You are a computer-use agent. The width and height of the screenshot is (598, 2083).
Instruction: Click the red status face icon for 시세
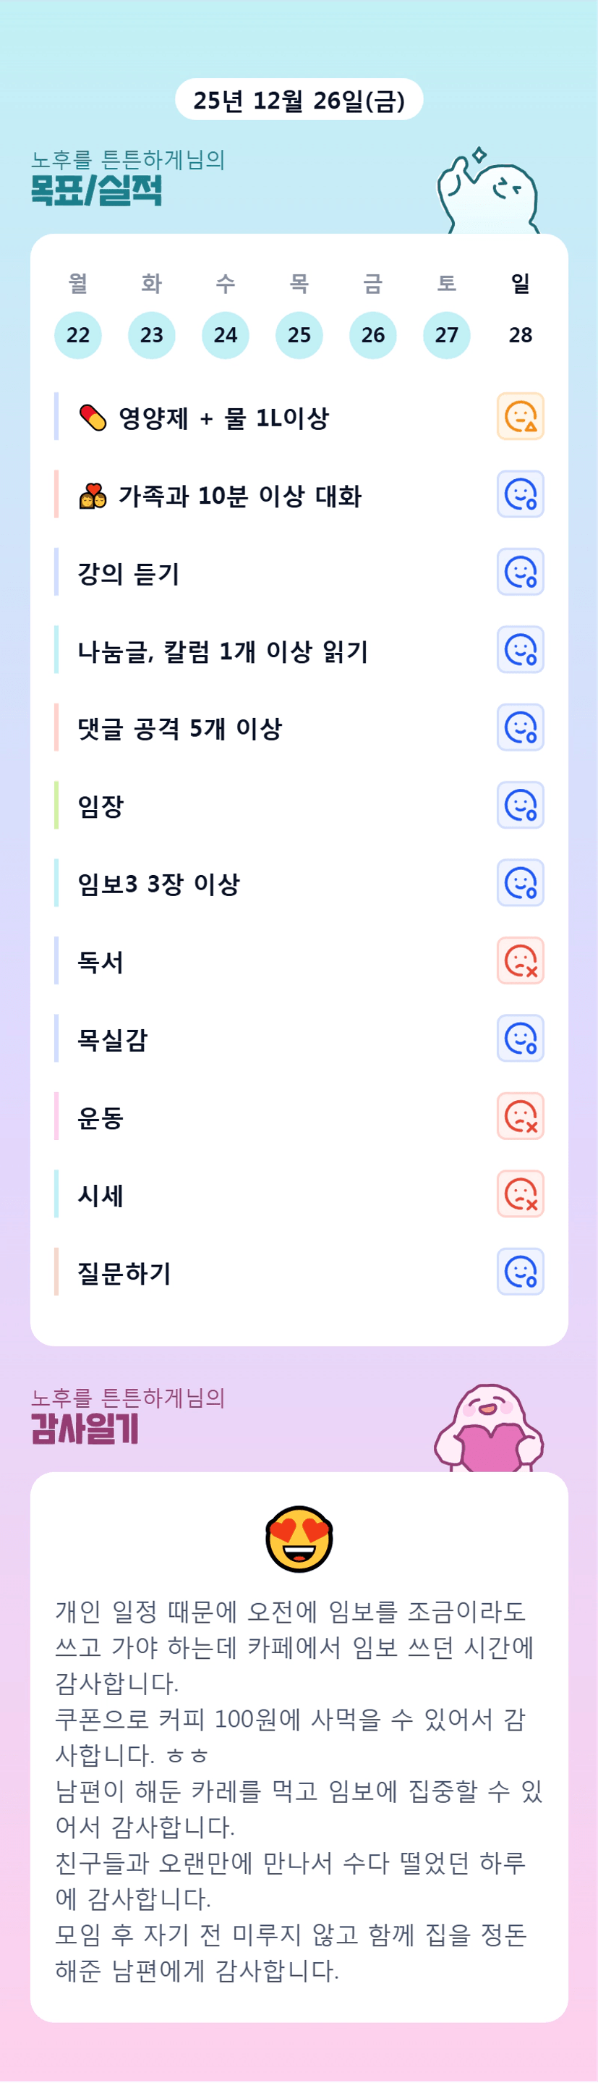[x=520, y=1193]
